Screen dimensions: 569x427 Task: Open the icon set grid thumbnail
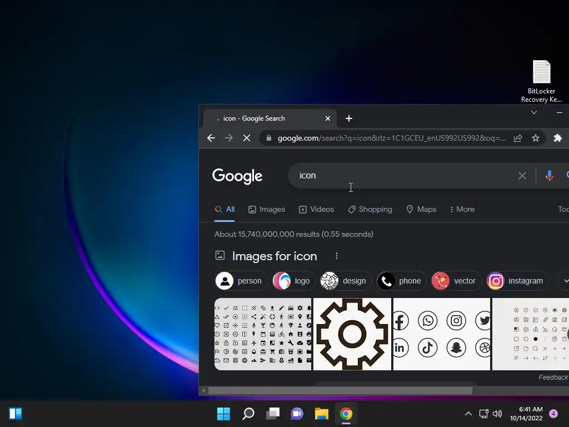pos(263,334)
